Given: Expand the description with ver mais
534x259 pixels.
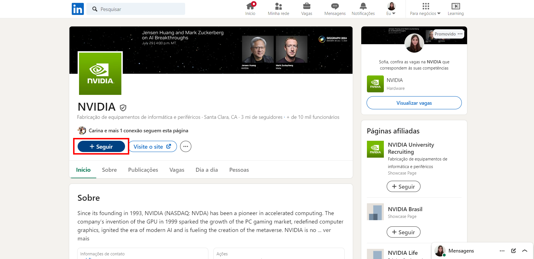Looking at the screenshot, I should [x=327, y=230].
